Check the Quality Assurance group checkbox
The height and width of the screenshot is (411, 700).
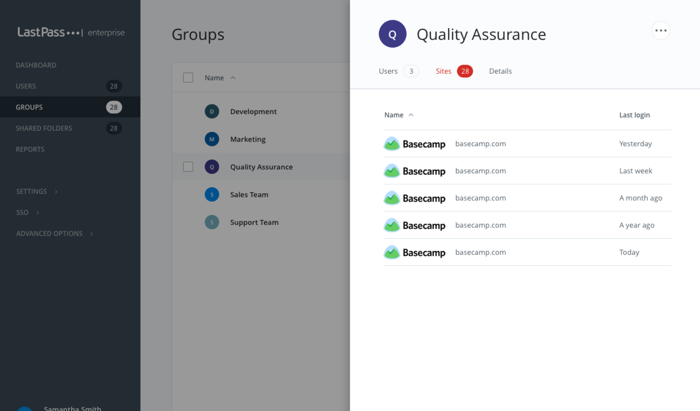[x=188, y=167]
